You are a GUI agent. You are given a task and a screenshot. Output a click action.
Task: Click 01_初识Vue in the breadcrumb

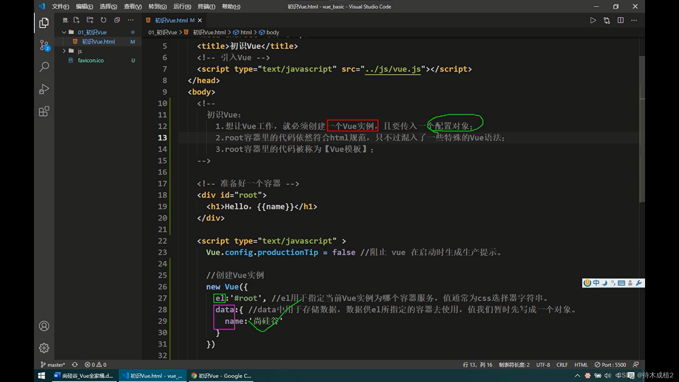click(x=163, y=32)
